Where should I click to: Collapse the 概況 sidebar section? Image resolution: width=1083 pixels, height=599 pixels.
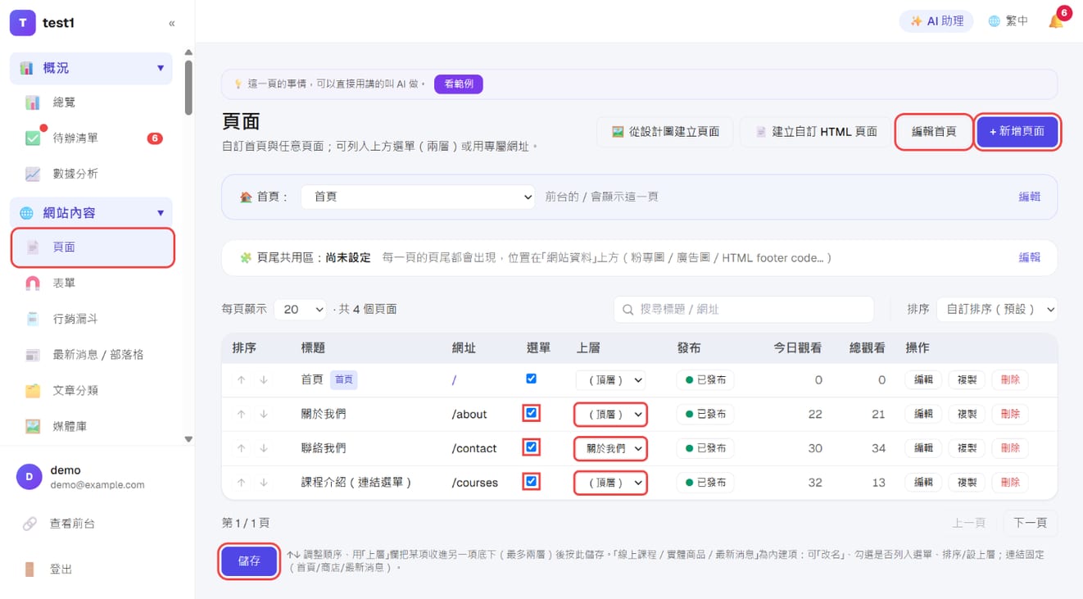coord(161,68)
